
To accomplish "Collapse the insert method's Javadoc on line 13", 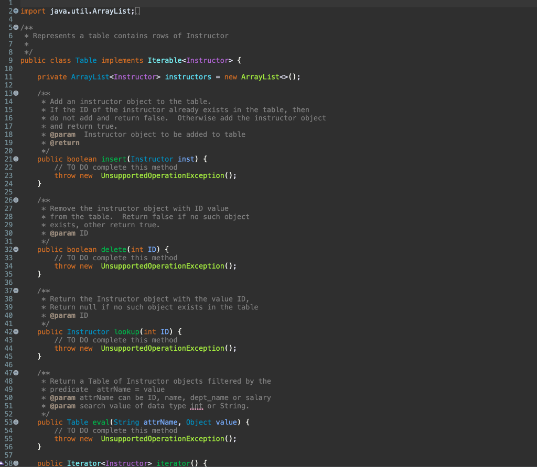I will coord(16,93).
